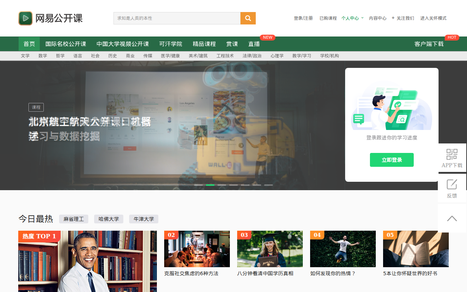Open 可汗学院 nav item

[171, 44]
